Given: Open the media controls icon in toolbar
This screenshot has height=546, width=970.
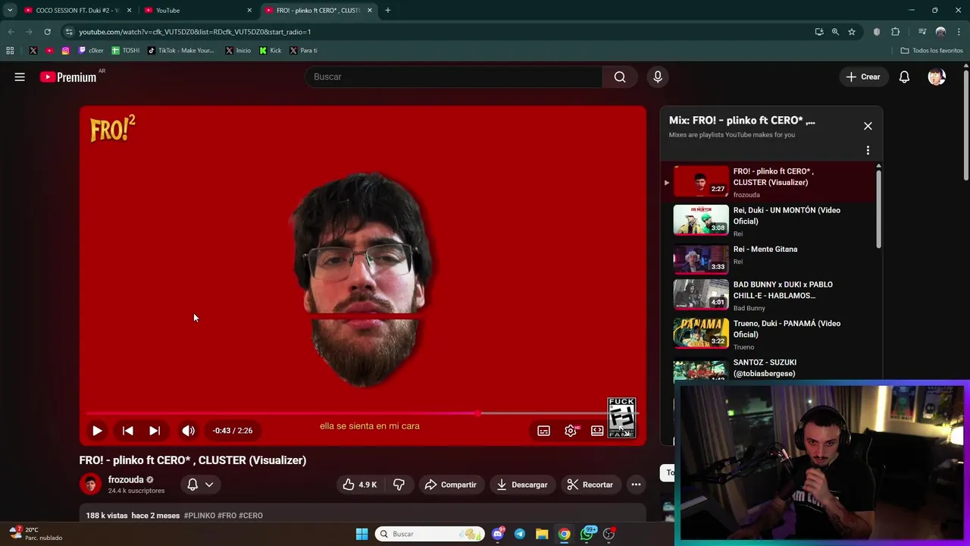Looking at the screenshot, I should 922,32.
